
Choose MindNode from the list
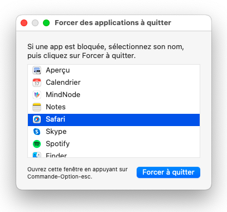[x=114, y=95]
